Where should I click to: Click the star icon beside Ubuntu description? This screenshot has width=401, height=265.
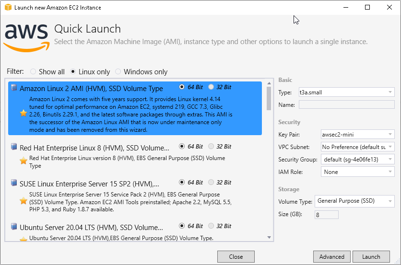click(x=24, y=239)
